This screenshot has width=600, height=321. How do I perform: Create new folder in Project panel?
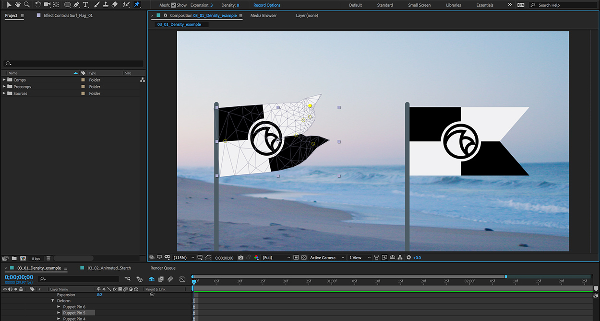pos(14,258)
